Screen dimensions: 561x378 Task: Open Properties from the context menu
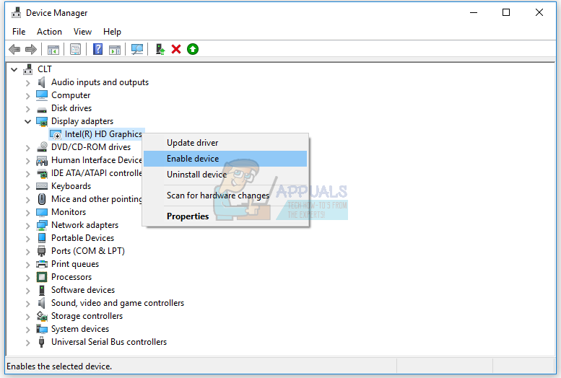point(225,216)
